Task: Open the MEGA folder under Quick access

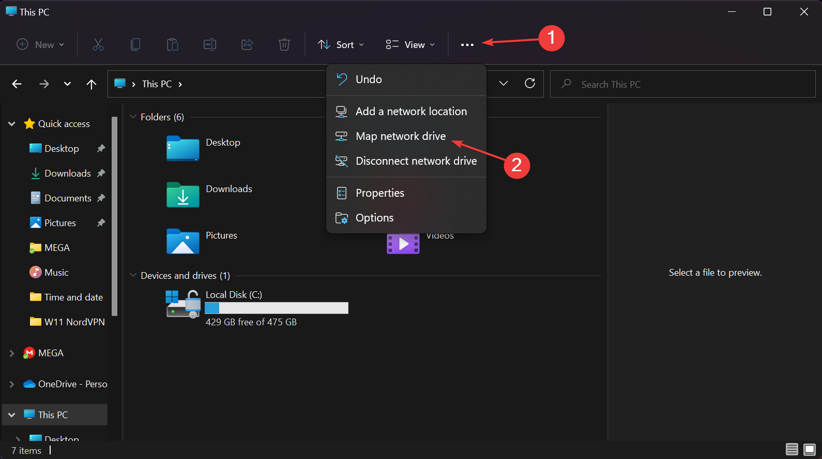Action: [57, 248]
